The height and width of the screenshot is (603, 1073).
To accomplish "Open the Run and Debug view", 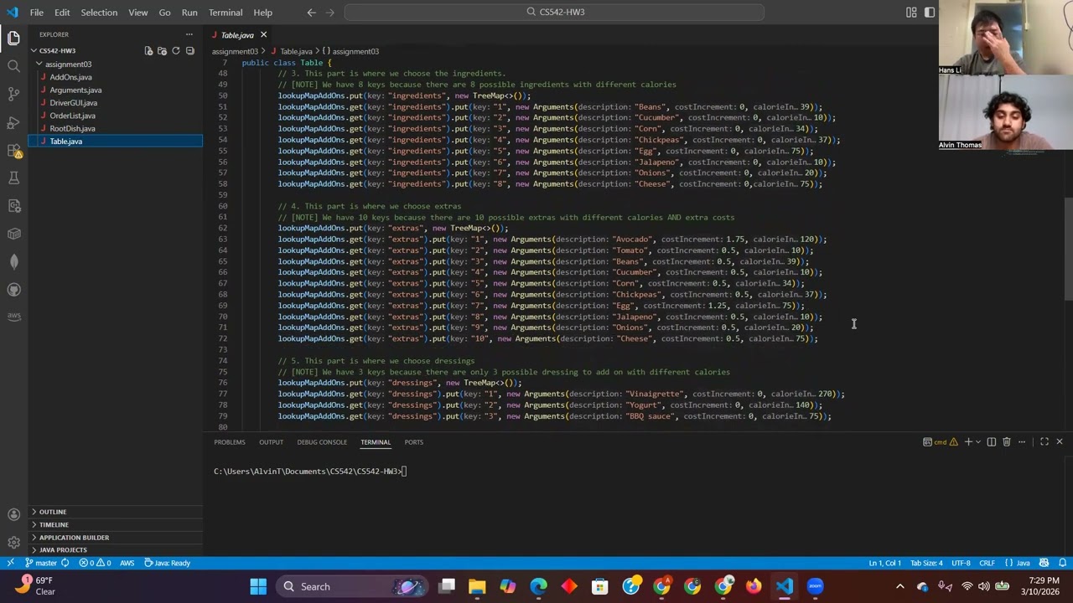I will (13, 122).
